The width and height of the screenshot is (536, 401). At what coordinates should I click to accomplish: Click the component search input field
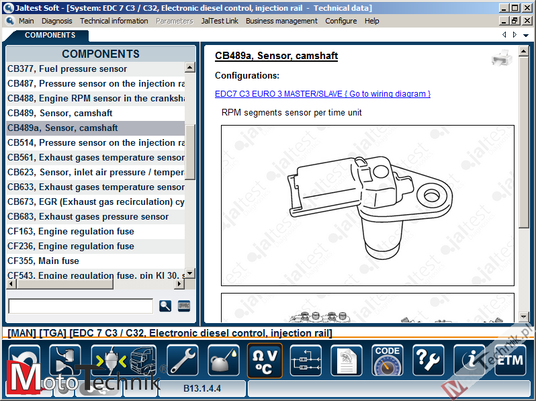coord(80,306)
